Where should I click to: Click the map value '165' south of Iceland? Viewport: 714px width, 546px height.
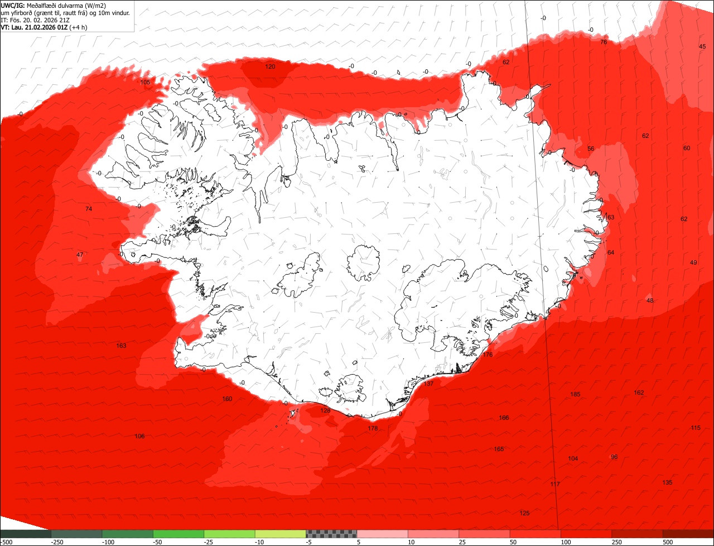499,449
